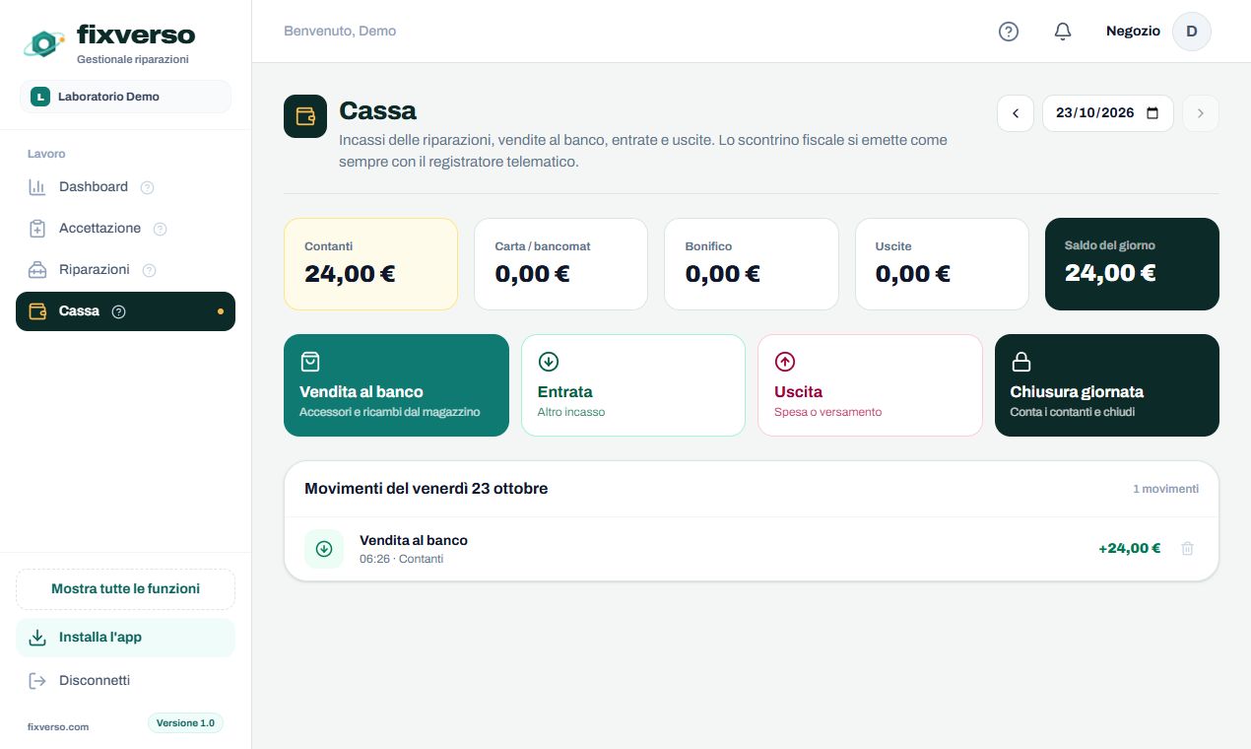Click the up-arrow circle icon on the Uscita card
The image size is (1251, 749).
coord(785,362)
